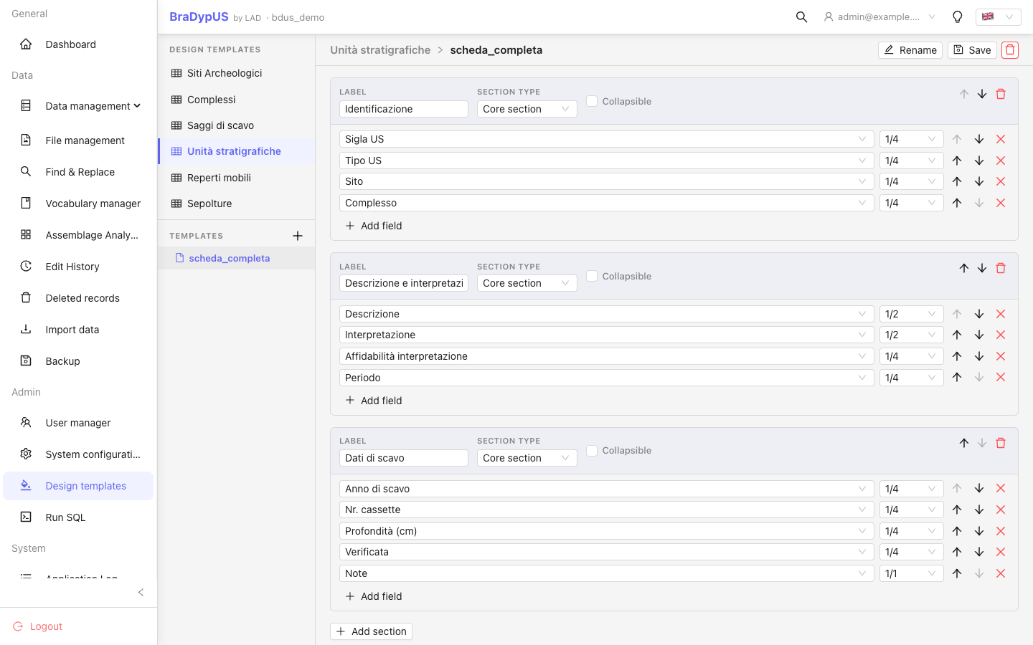Enable Collapsible for the Dati di scavo section
This screenshot has height=645, width=1033.
click(x=592, y=450)
